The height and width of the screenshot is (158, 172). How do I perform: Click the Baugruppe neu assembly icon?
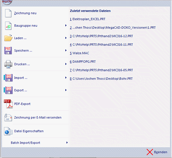pos(8,26)
